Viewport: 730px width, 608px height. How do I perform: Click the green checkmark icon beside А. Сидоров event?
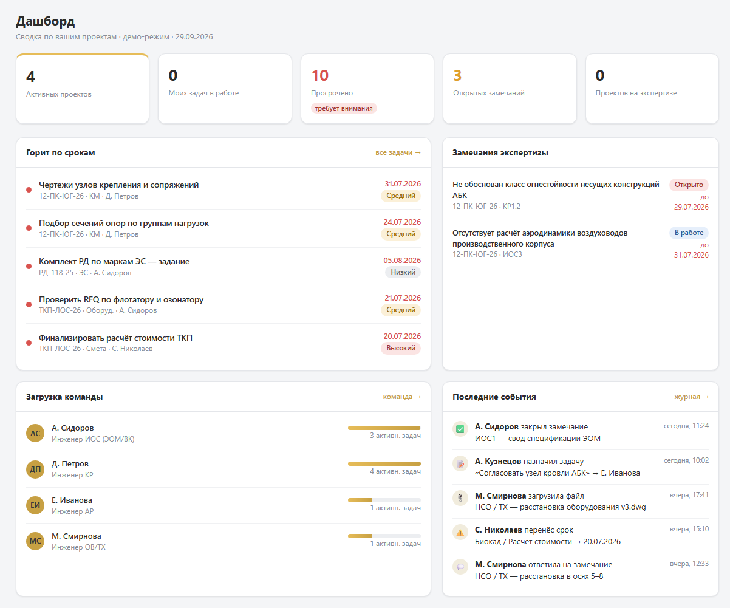tap(460, 429)
